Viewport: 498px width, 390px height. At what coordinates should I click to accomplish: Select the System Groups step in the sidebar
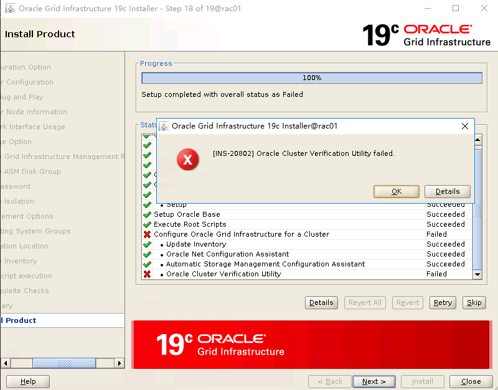coord(35,231)
